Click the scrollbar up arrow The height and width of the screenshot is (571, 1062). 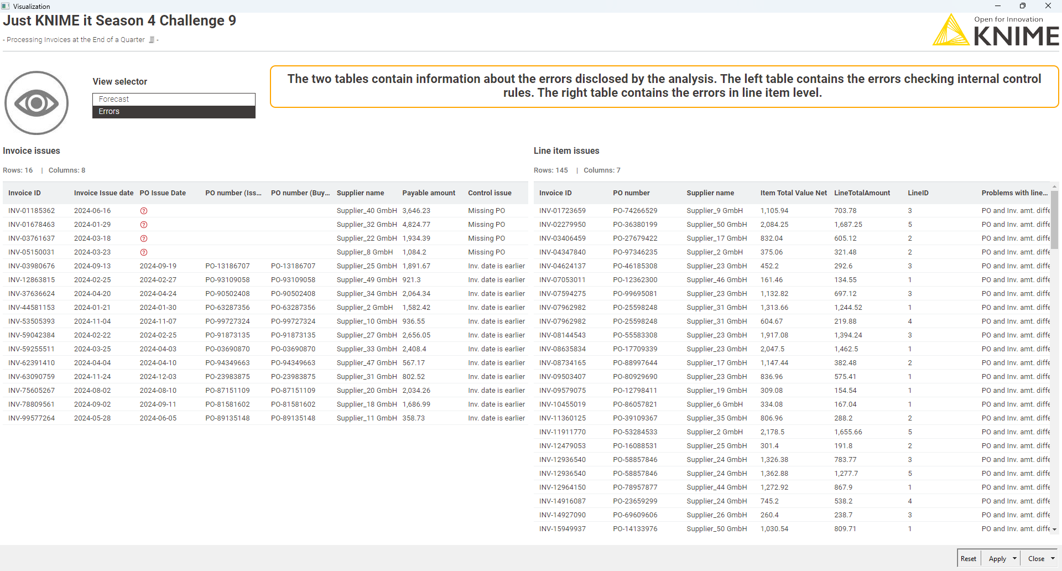coord(1054,186)
